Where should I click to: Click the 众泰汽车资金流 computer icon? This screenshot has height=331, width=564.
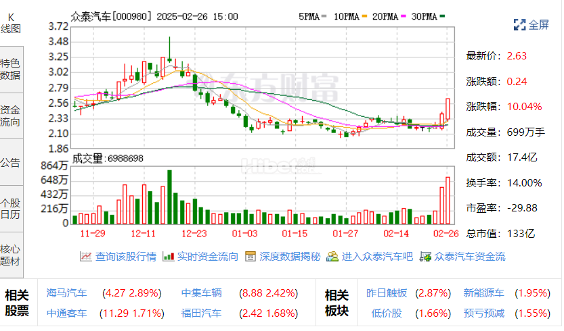click(x=425, y=257)
